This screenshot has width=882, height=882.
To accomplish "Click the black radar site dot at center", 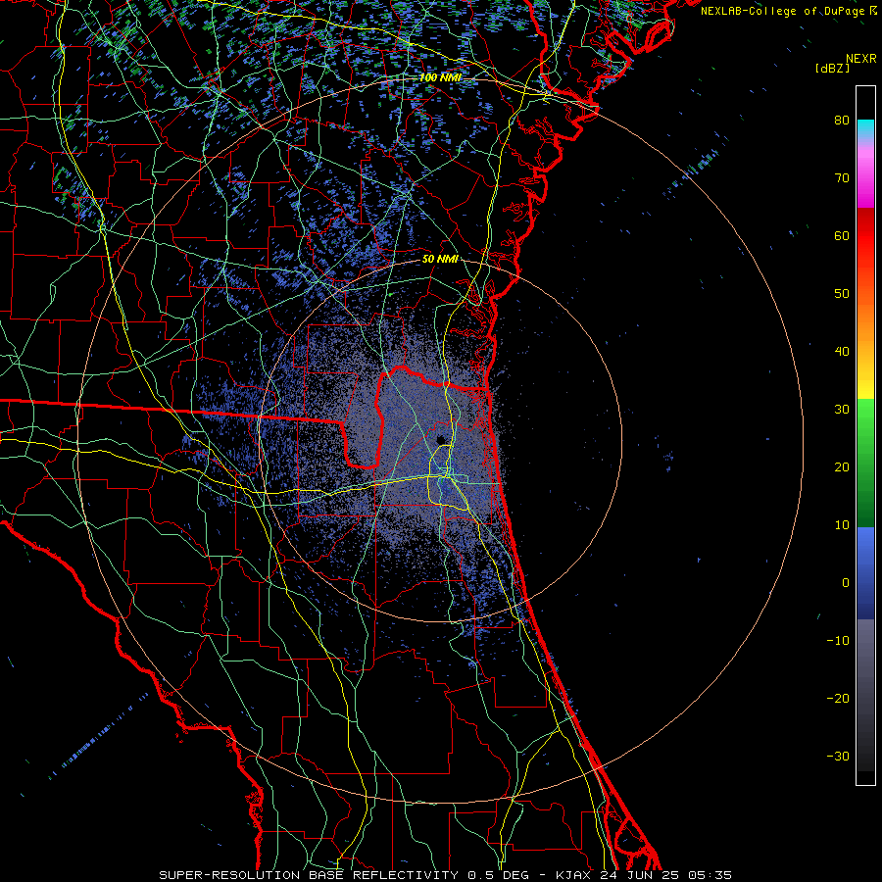I will click(x=441, y=439).
